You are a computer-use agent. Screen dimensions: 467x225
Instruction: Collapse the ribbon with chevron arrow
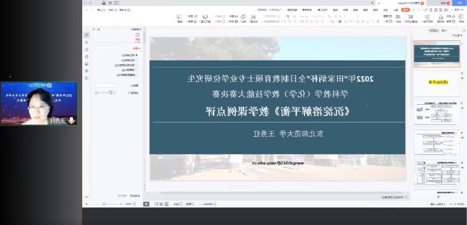tap(87, 10)
